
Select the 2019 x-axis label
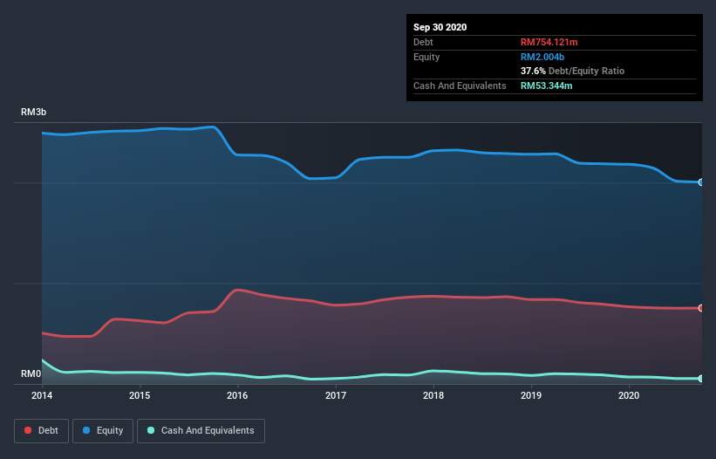(531, 395)
